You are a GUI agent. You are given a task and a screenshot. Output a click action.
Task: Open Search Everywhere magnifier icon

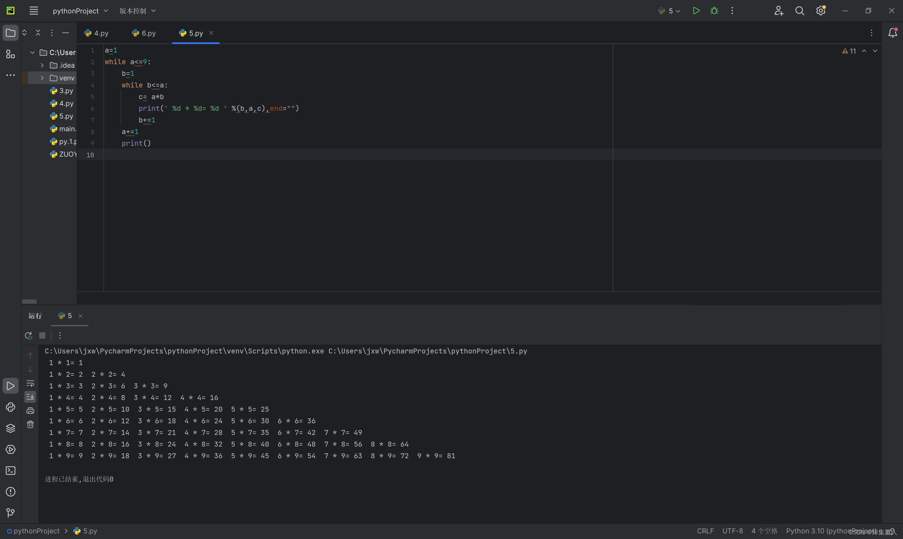(x=799, y=11)
